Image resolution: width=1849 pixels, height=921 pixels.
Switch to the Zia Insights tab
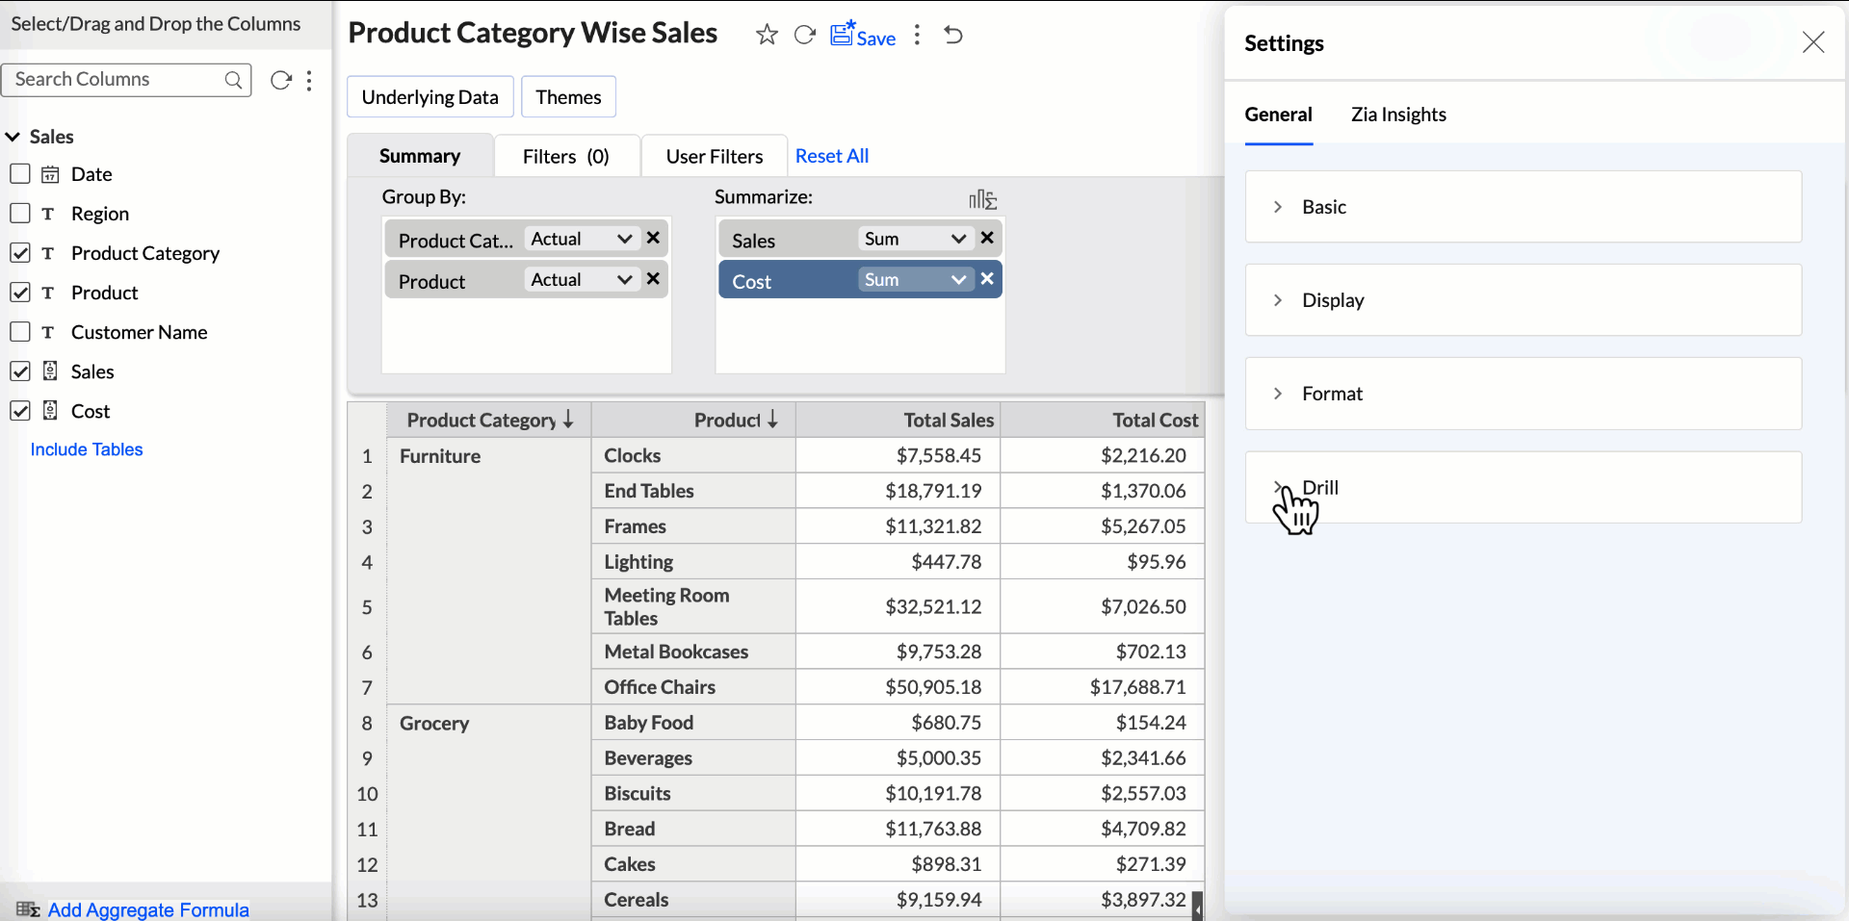(x=1397, y=115)
